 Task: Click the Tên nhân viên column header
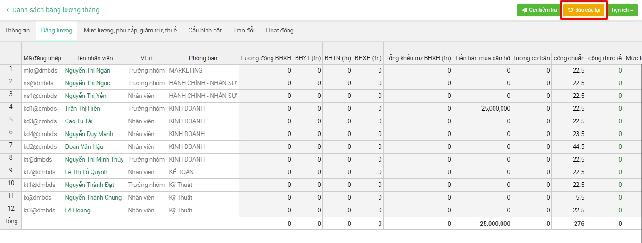coord(94,58)
